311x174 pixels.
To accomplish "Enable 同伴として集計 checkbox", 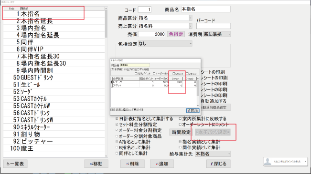I will point(117,153).
